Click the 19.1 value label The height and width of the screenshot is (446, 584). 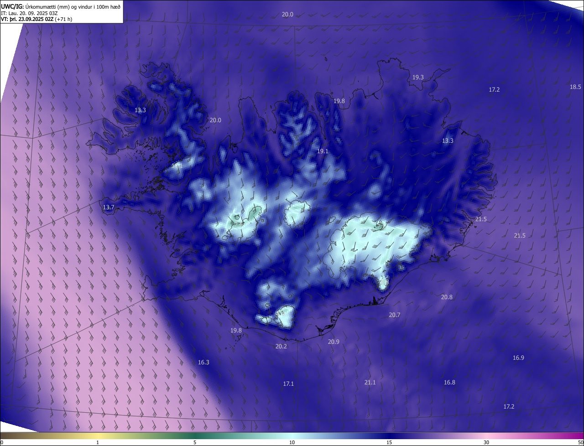[x=323, y=151]
